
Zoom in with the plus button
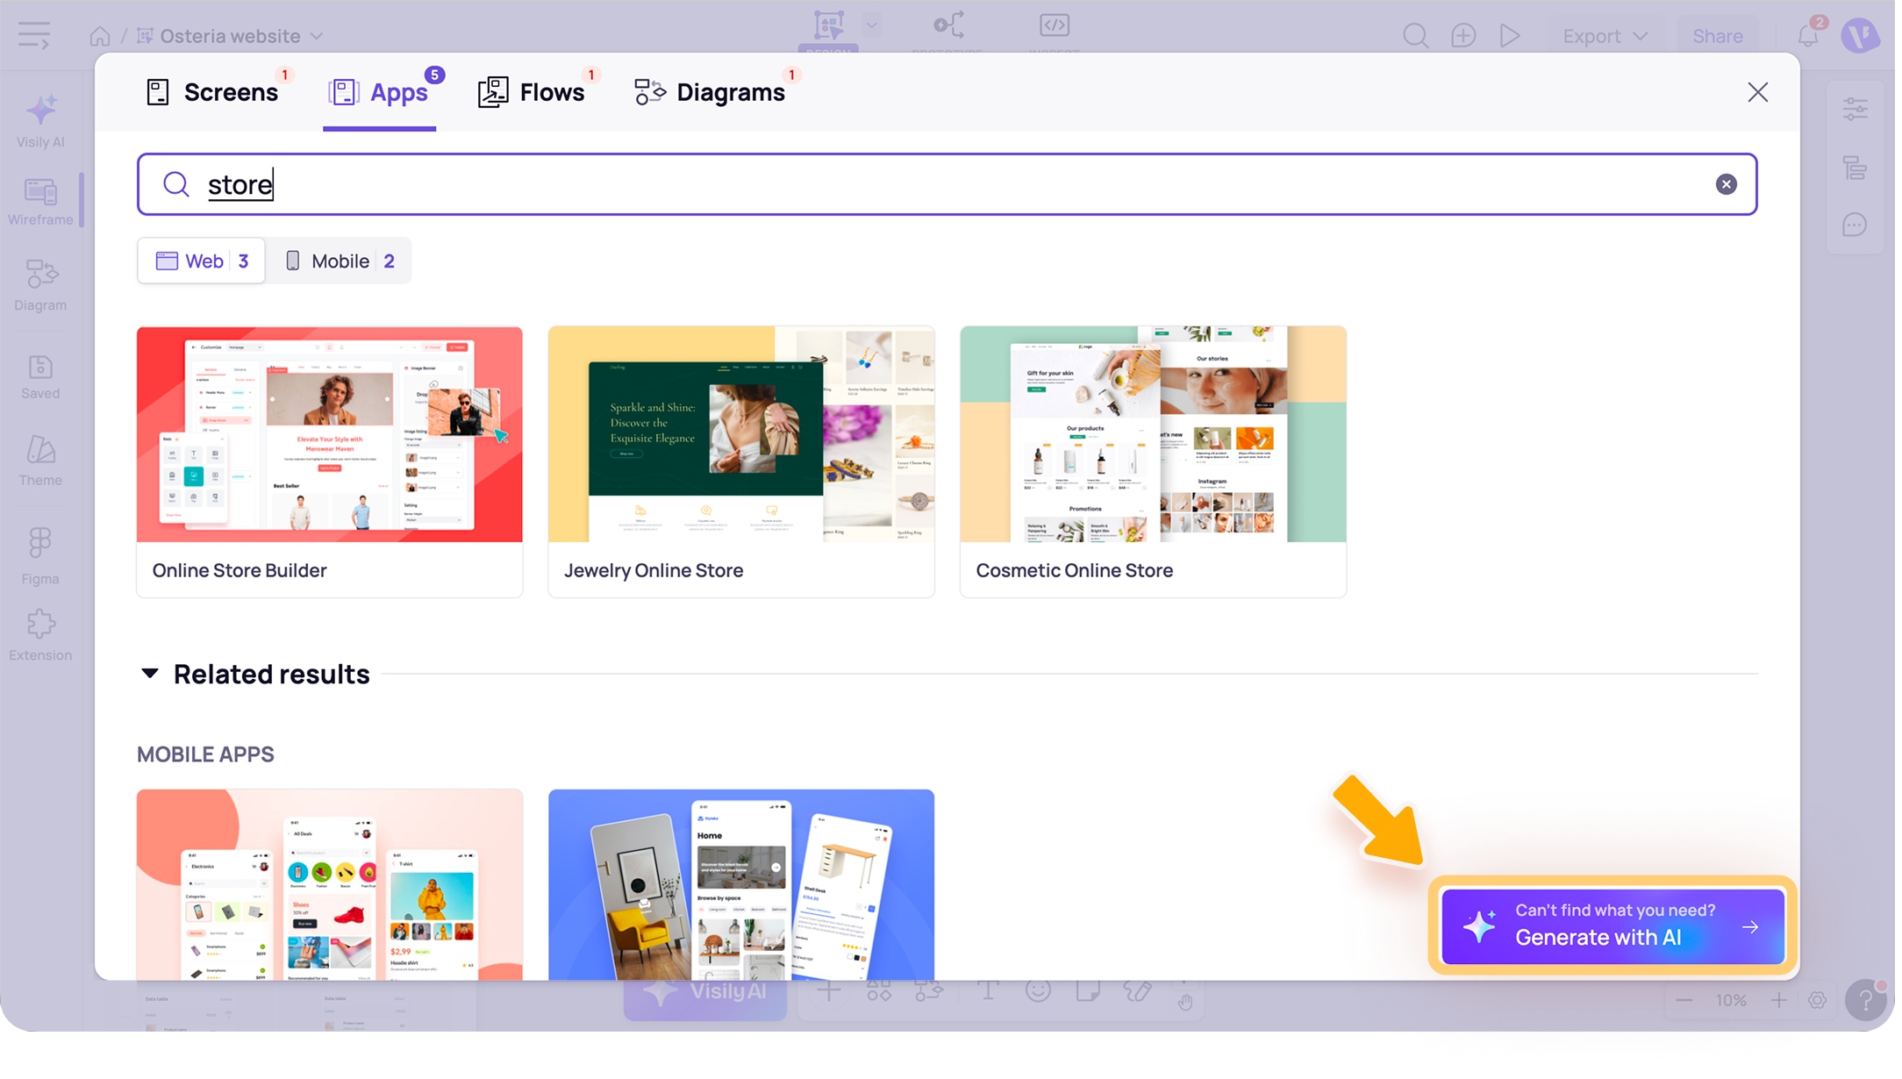pyautogui.click(x=1778, y=1001)
